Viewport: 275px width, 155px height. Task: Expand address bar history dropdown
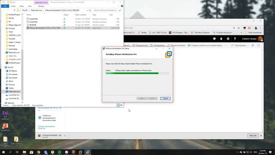tap(88, 10)
